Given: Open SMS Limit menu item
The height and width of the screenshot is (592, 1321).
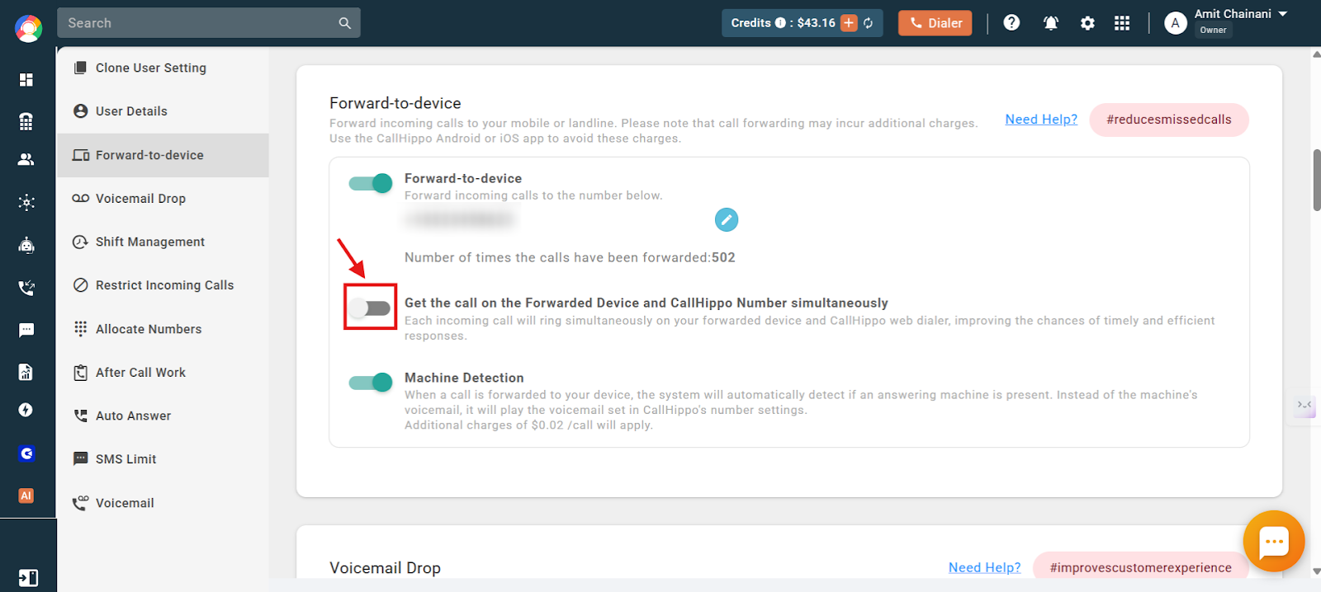Looking at the screenshot, I should click(x=163, y=459).
